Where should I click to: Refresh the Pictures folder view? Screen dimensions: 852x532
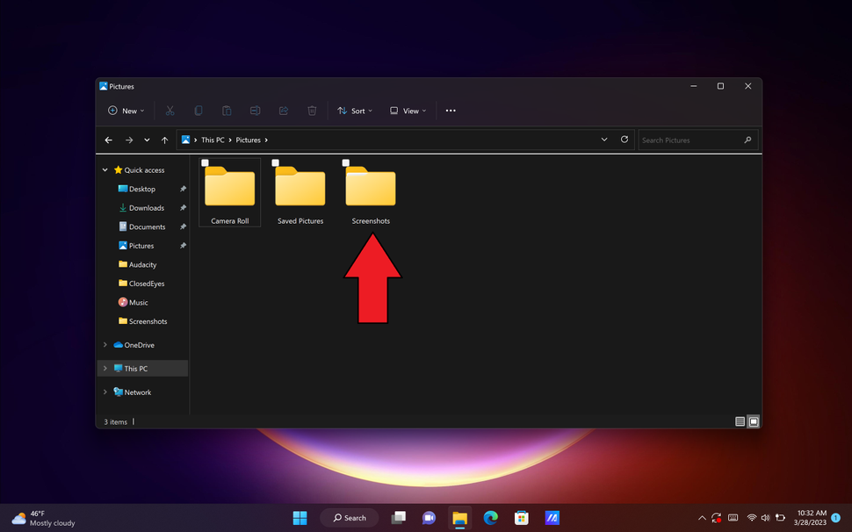pyautogui.click(x=624, y=140)
